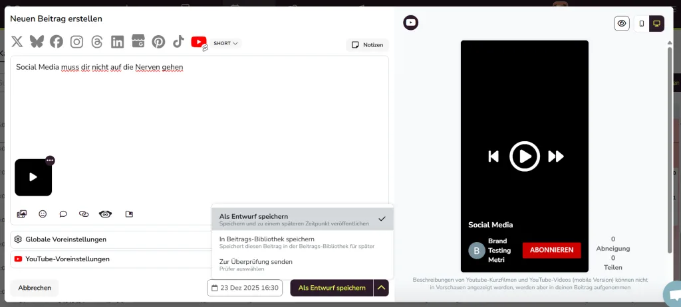Click the Teilen label in preview
The height and width of the screenshot is (307, 681).
point(613,268)
